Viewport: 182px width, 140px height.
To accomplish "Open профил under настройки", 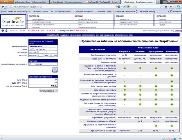I will (x=163, y=19).
